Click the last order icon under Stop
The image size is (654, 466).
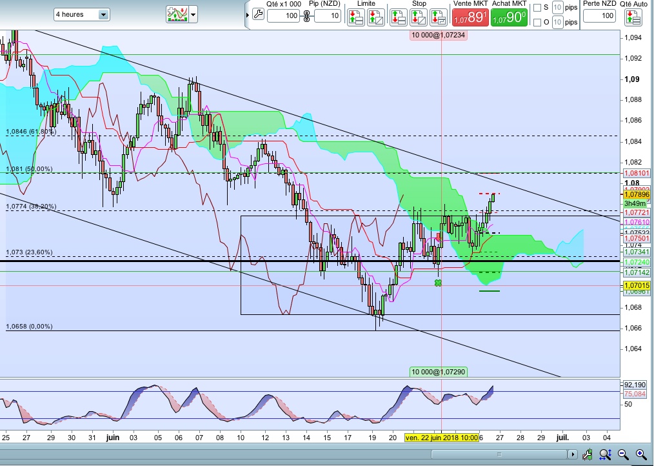[x=438, y=17]
